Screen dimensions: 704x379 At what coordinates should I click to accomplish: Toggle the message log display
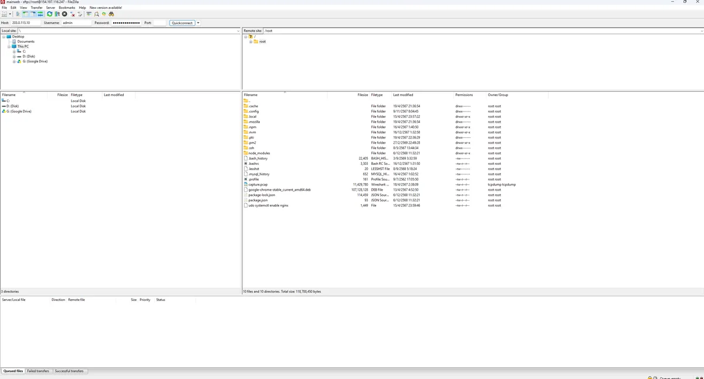(x=18, y=14)
